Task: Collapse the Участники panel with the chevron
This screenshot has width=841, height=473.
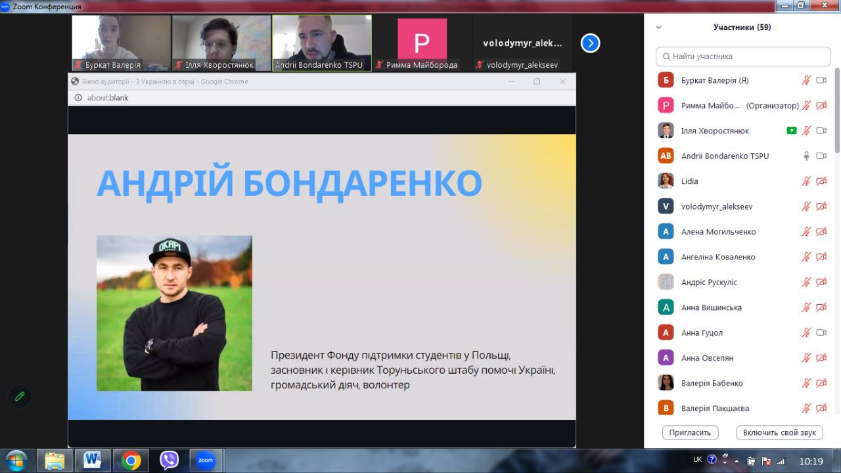Action: pyautogui.click(x=659, y=28)
